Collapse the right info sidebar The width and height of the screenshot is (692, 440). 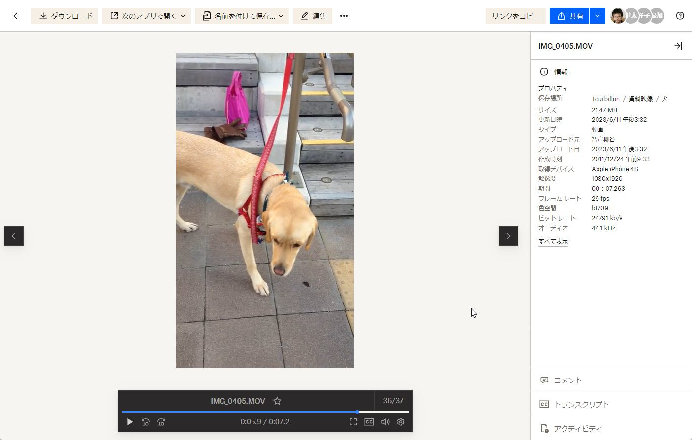click(x=678, y=46)
